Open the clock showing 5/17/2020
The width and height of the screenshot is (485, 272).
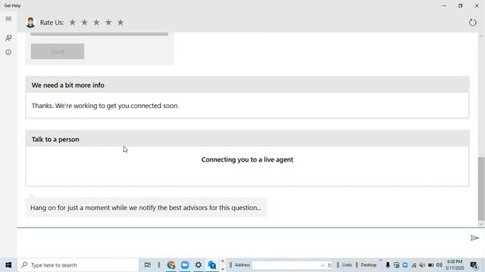[x=455, y=265]
